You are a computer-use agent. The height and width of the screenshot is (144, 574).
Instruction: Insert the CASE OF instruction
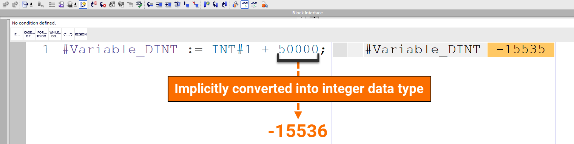(29, 34)
